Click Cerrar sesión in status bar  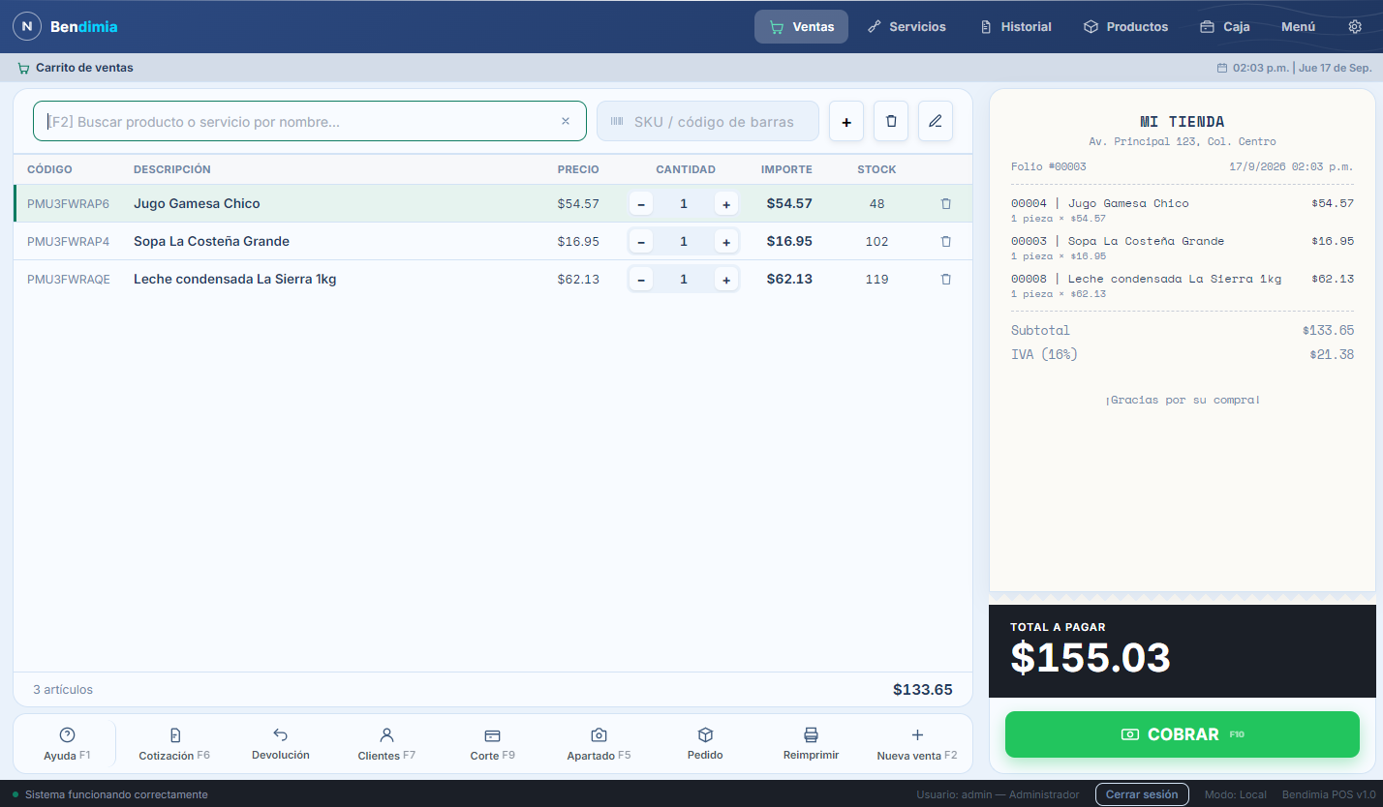click(1142, 794)
